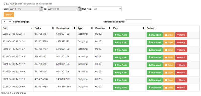Play audio for the 01:15 outgoing call

pos(121,42)
